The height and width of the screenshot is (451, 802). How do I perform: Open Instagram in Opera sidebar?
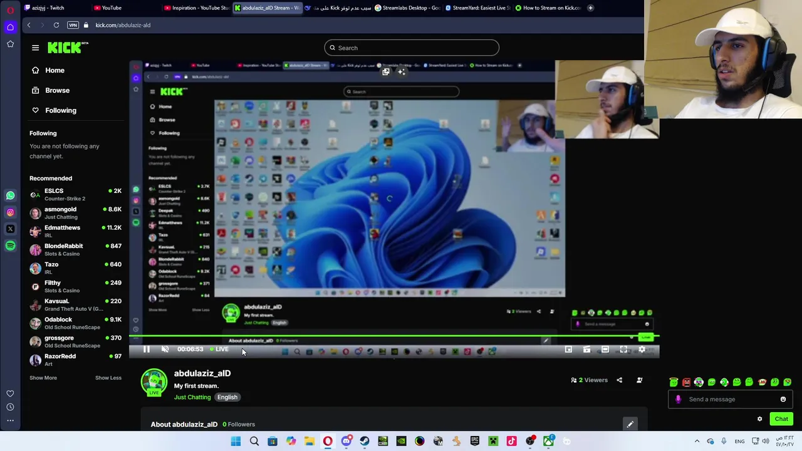10,212
